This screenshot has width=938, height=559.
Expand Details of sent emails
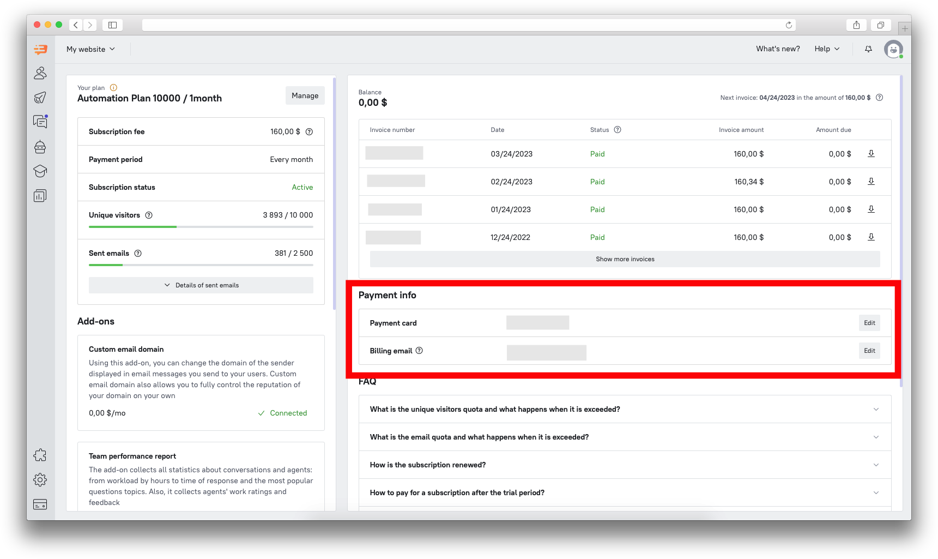[x=201, y=285]
